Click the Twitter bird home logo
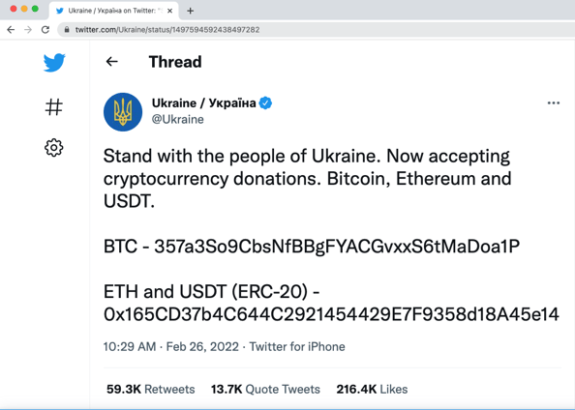This screenshot has width=575, height=410. 54,62
